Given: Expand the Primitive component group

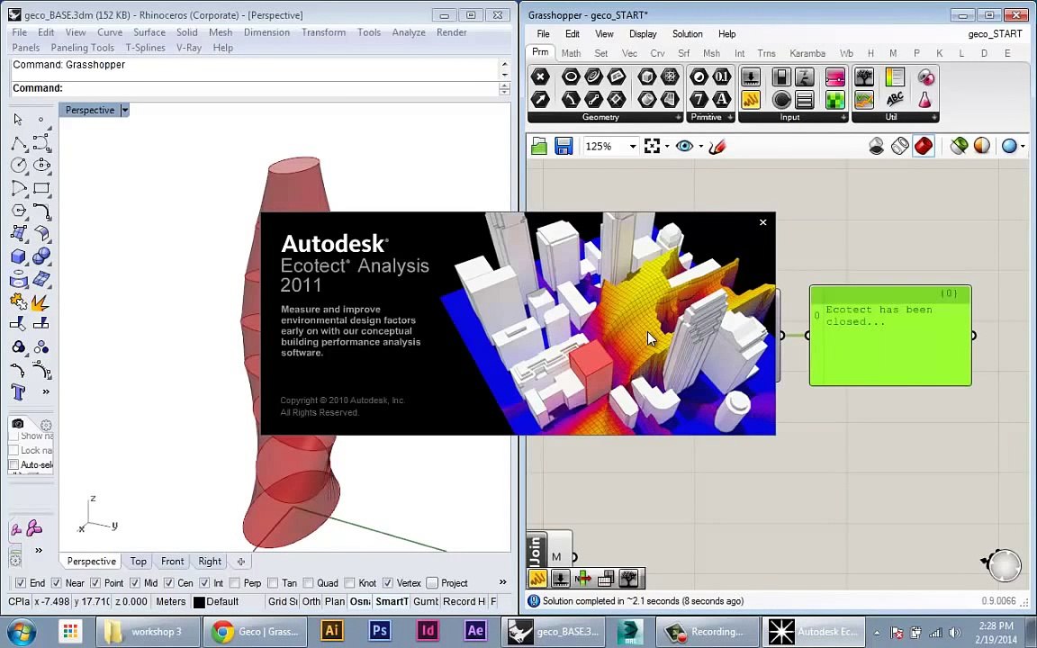Looking at the screenshot, I should point(729,117).
